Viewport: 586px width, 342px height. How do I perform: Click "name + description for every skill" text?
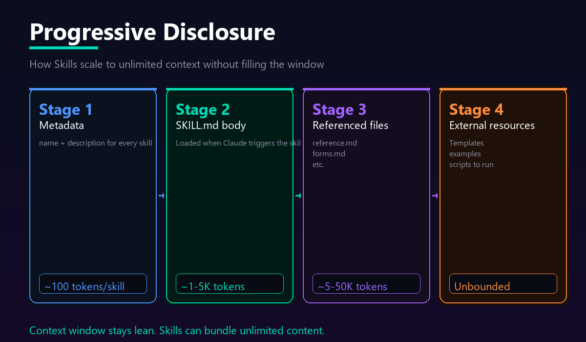(x=96, y=143)
